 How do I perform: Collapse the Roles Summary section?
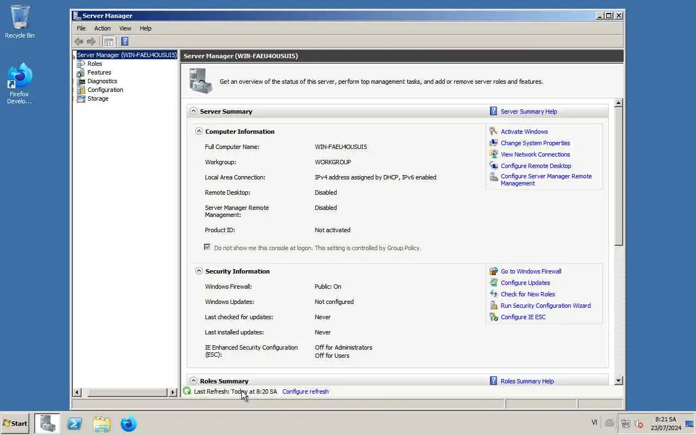pyautogui.click(x=193, y=381)
